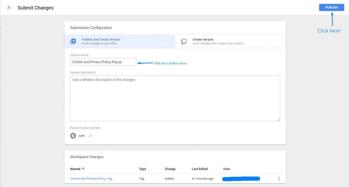Click the Publish and Create Version upload icon
This screenshot has height=187, width=349.
point(73,41)
